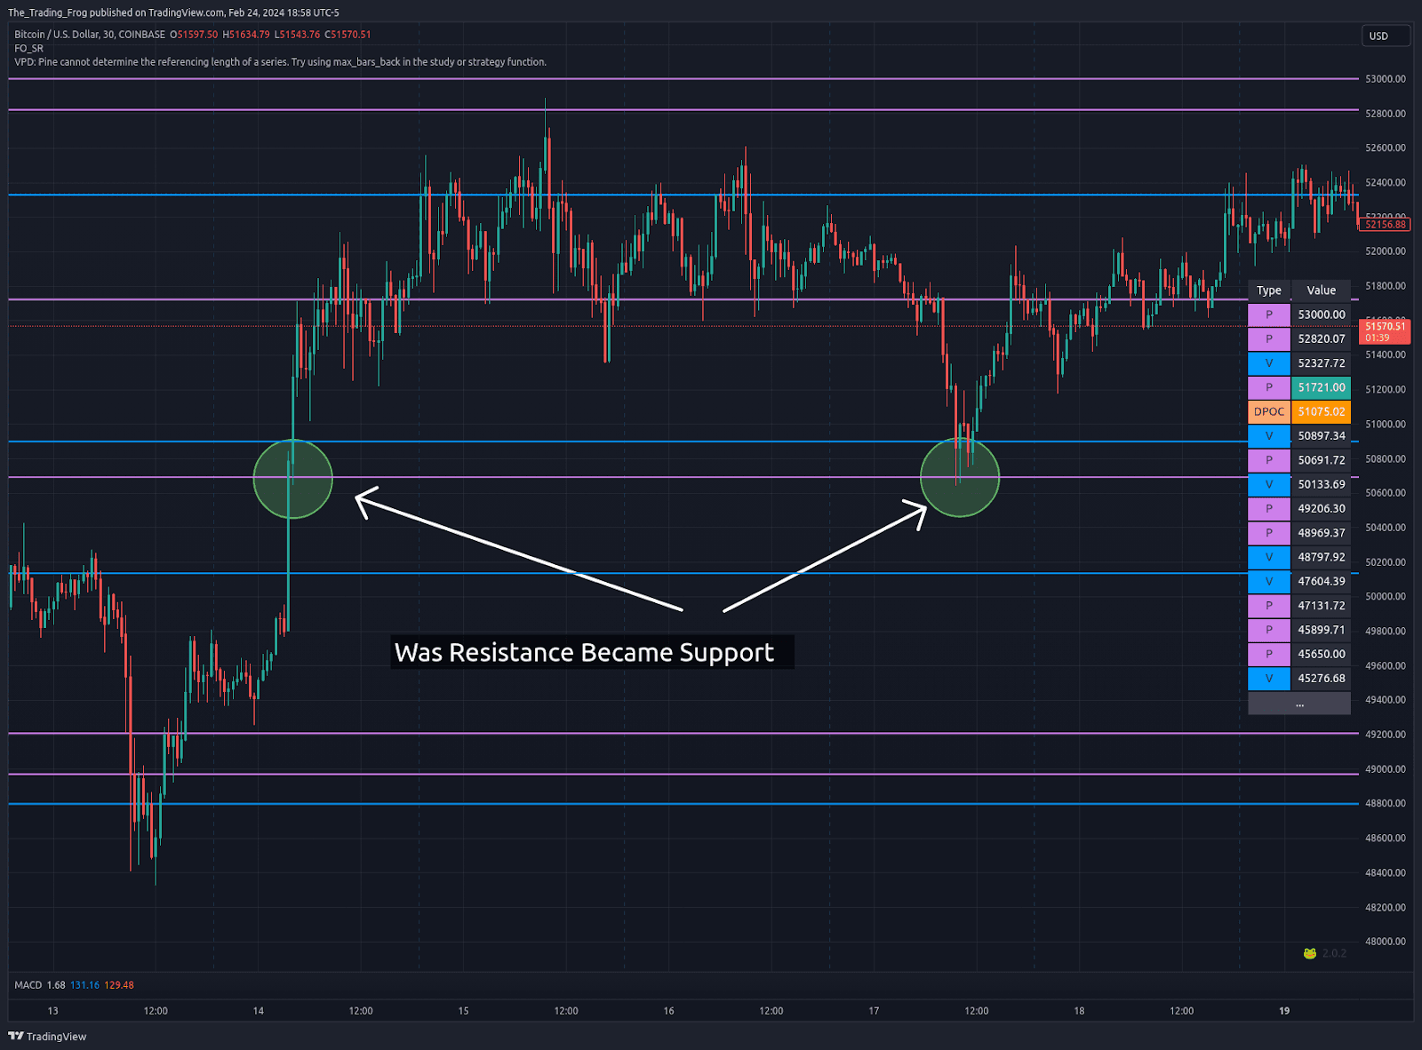Select the table value 50691.72
Screen dimensions: 1422x1050
pos(1321,460)
